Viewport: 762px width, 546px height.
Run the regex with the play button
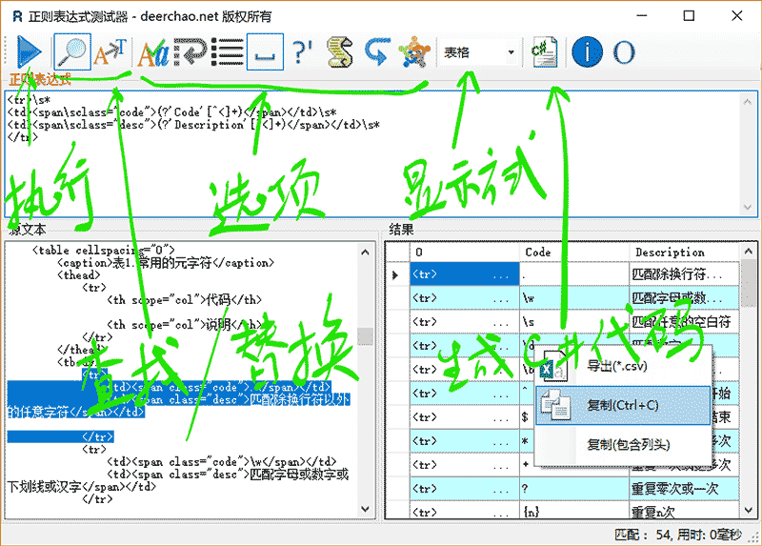click(x=30, y=52)
